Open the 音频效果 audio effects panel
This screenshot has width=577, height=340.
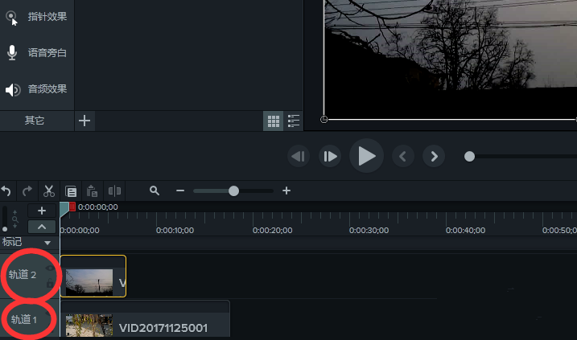coord(37,89)
